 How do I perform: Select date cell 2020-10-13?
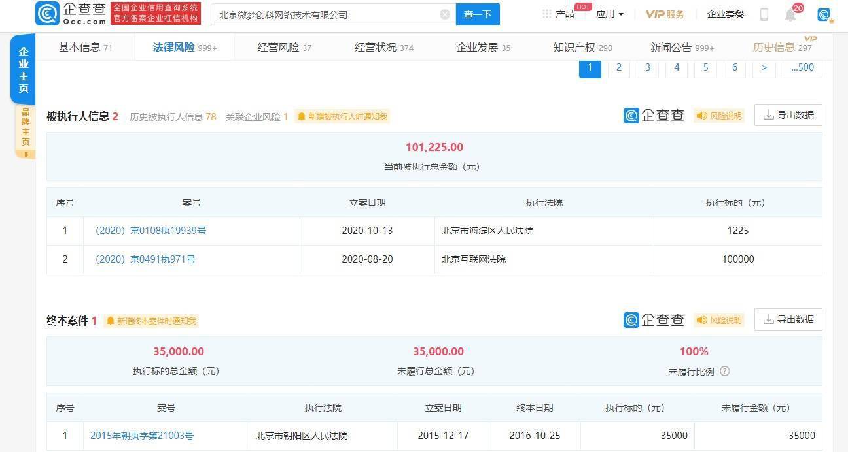pos(367,231)
